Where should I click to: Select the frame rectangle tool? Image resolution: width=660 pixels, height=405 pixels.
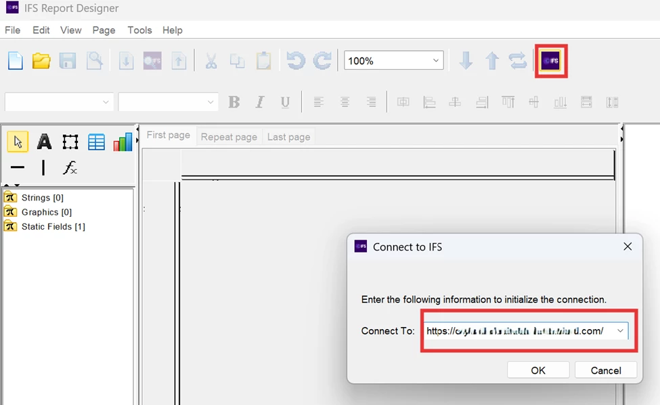click(x=70, y=142)
